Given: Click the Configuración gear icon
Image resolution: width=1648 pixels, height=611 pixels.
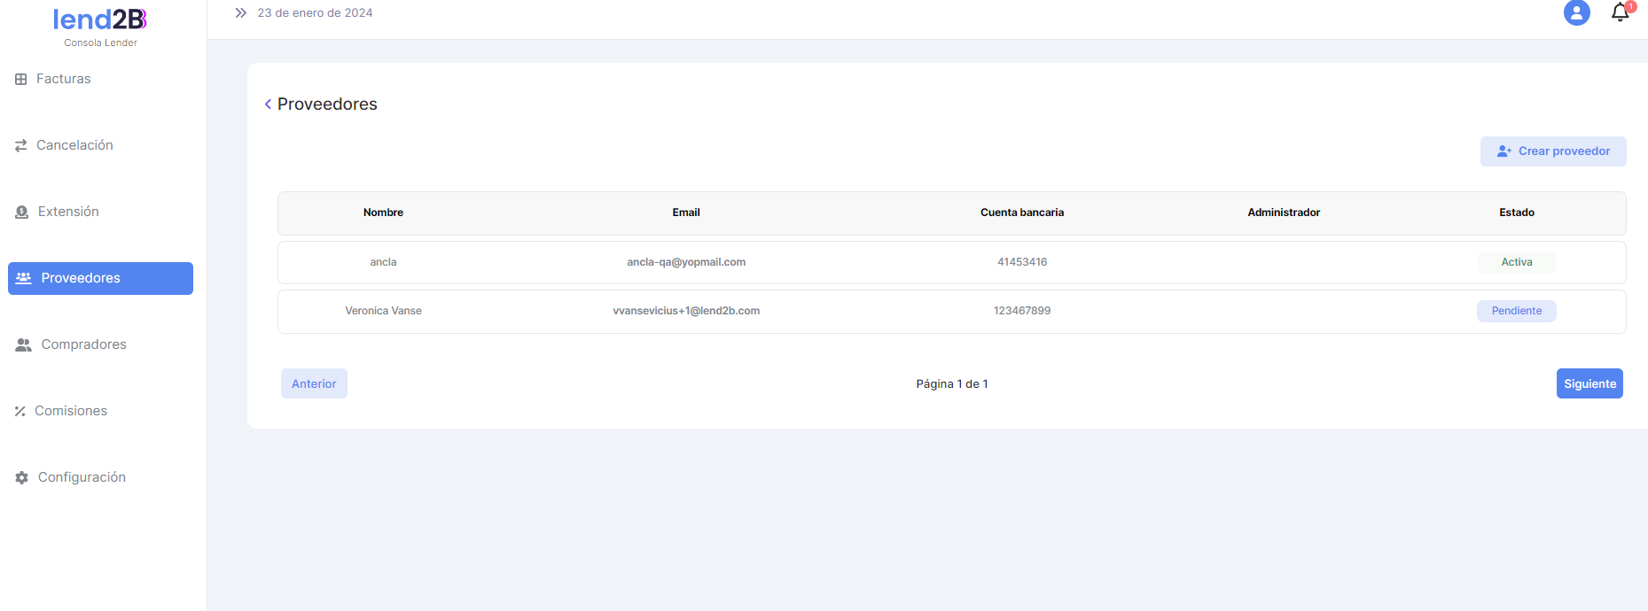Looking at the screenshot, I should click(22, 478).
